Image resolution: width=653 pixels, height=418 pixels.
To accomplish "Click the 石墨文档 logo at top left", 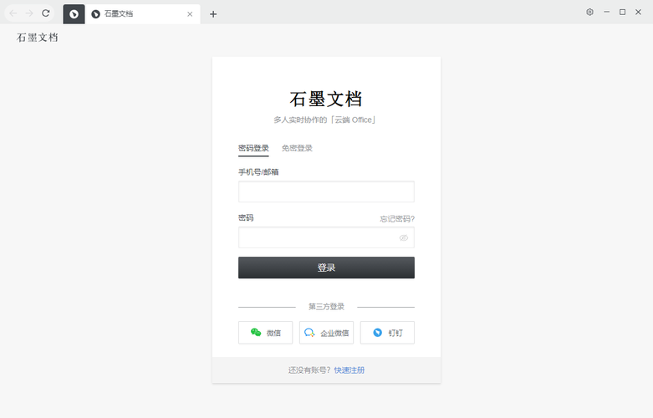I will pos(38,38).
